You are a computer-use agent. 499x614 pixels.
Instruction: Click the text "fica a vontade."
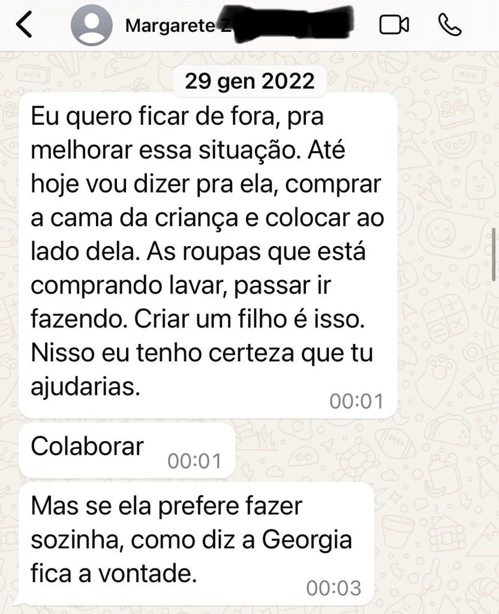113,574
